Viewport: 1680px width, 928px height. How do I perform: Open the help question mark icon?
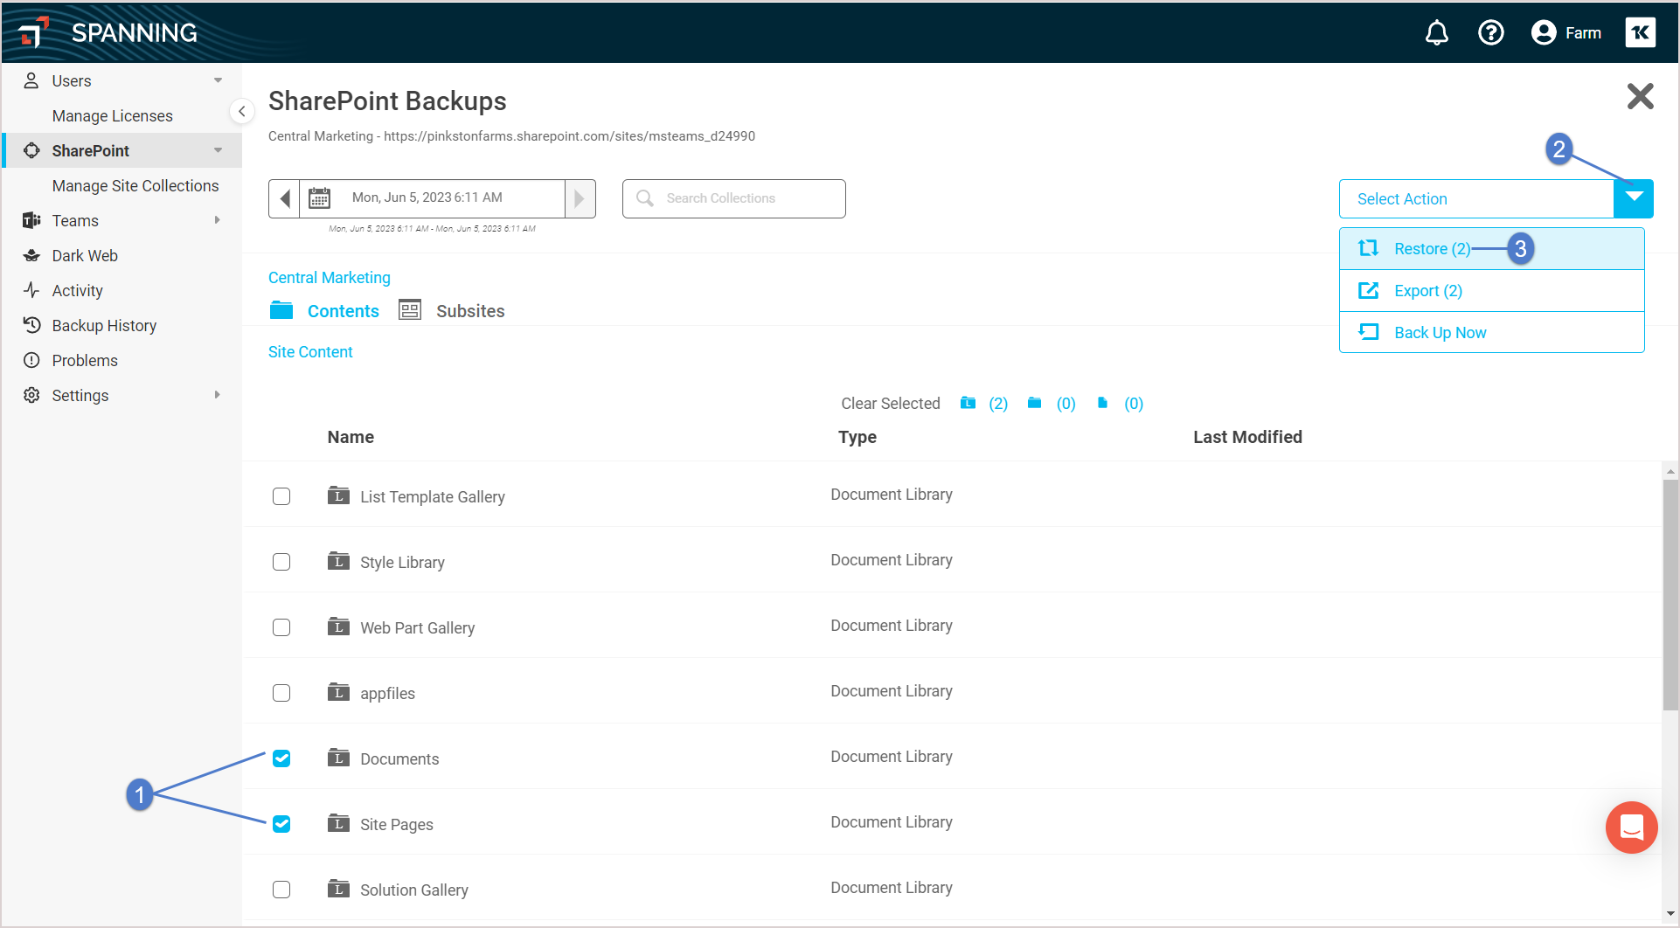pos(1490,33)
